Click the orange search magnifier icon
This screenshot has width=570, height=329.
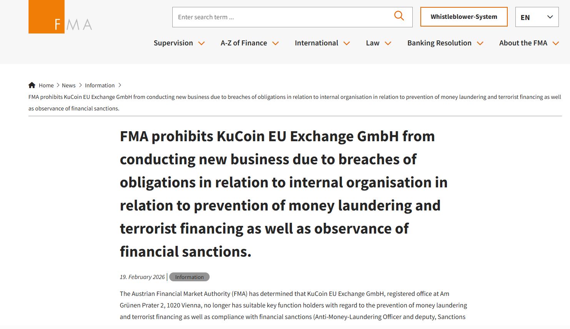click(x=399, y=16)
